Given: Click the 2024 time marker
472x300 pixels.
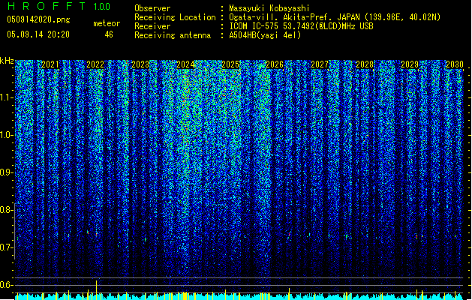Looking at the screenshot, I should 185,64.
